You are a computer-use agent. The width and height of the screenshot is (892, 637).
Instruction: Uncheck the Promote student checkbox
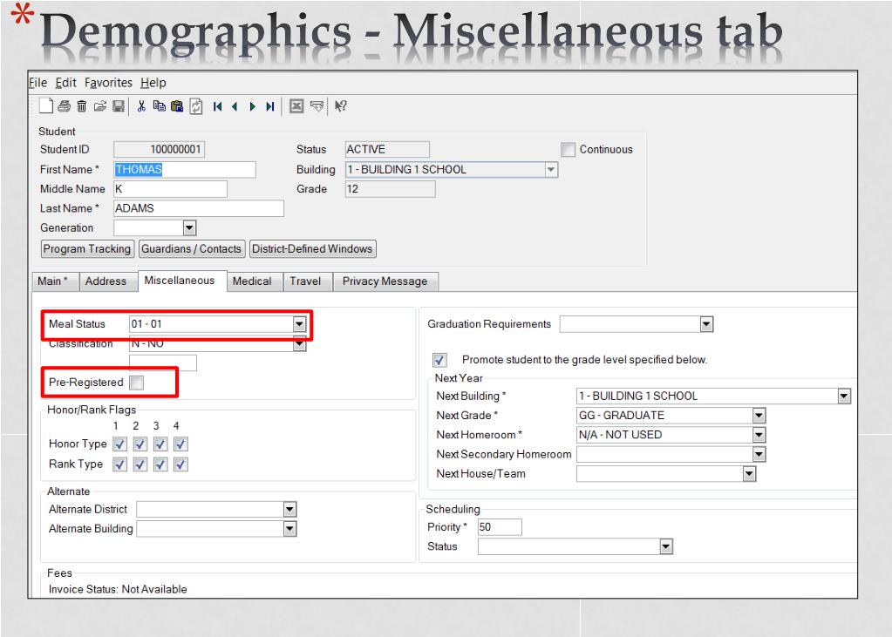(439, 360)
